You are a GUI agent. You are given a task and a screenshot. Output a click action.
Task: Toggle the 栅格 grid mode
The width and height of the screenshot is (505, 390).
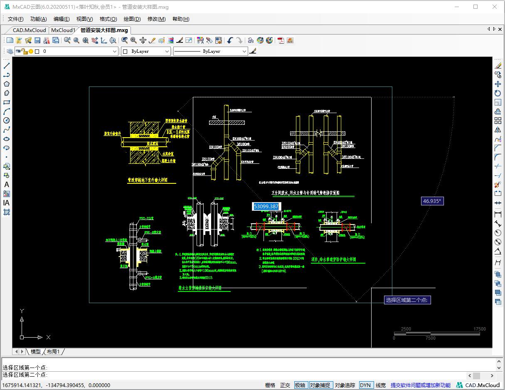[270, 385]
